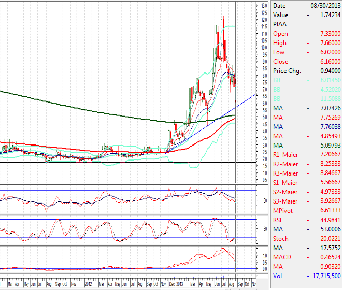Image resolution: width=343 pixels, height=290 pixels.
Task: Select the MPivot row
Action: (306, 211)
